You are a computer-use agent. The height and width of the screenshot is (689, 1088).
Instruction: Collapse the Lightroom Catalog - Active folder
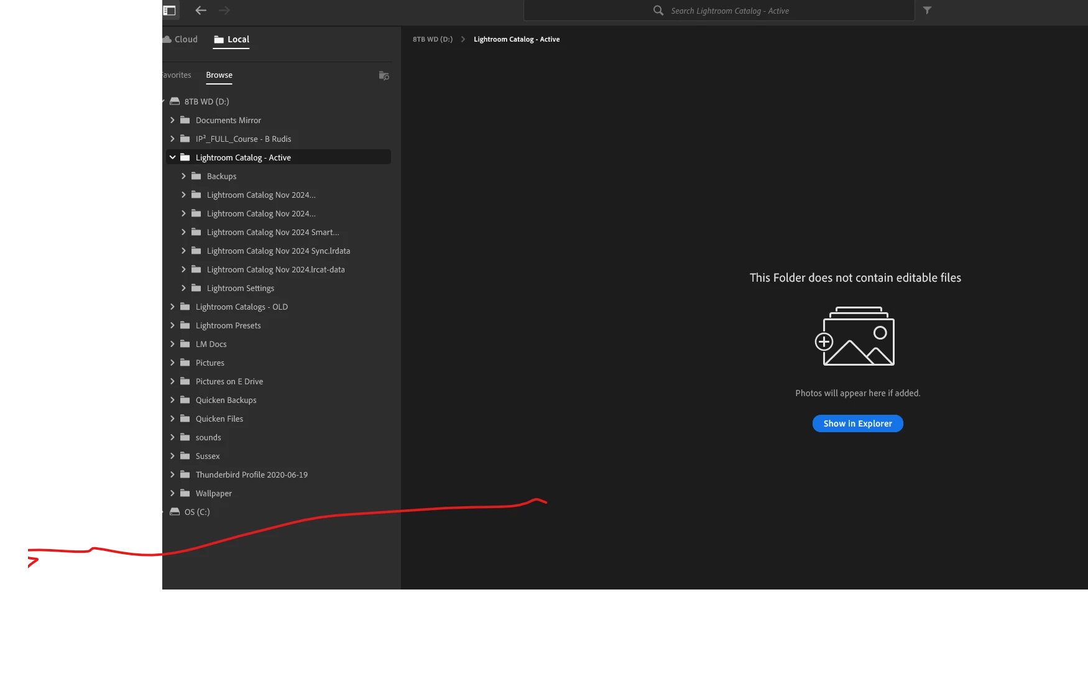point(172,157)
